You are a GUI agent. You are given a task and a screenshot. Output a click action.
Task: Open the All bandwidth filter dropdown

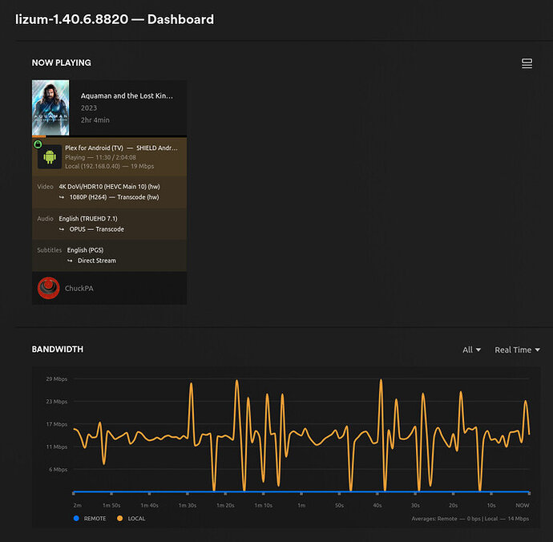(471, 350)
